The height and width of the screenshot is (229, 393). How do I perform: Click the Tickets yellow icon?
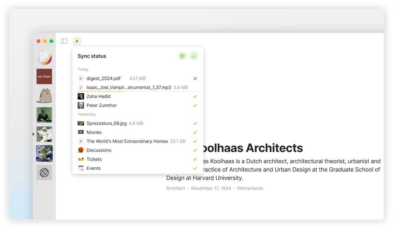81,159
